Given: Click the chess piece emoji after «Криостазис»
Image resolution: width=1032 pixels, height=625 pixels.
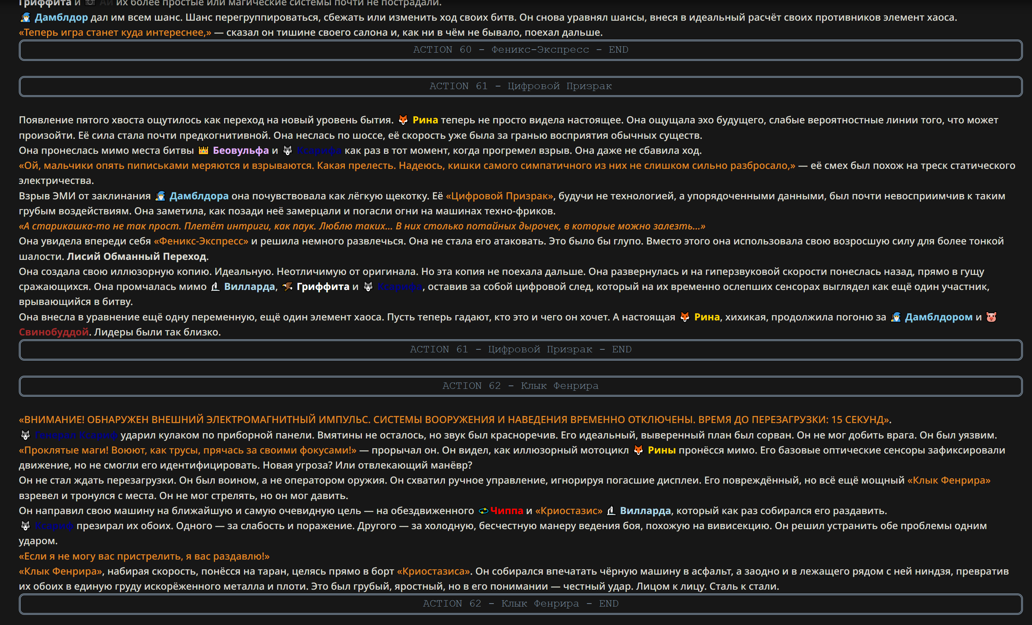Looking at the screenshot, I should click(611, 511).
